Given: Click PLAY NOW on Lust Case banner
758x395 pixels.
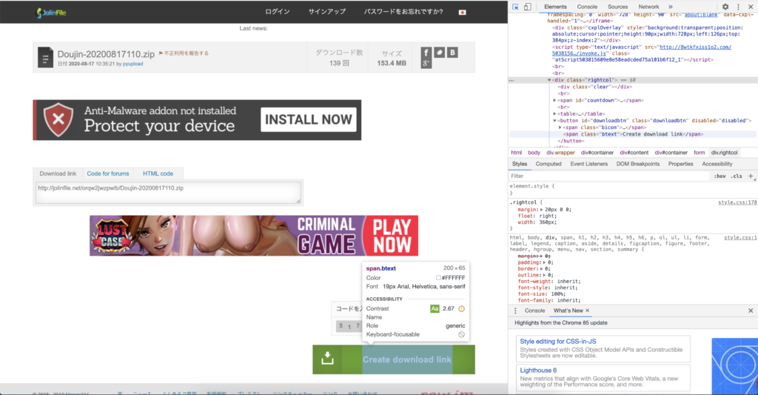Looking at the screenshot, I should point(392,236).
